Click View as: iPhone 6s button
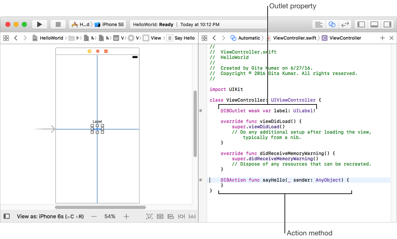The height and width of the screenshot is (239, 397). click(50, 217)
